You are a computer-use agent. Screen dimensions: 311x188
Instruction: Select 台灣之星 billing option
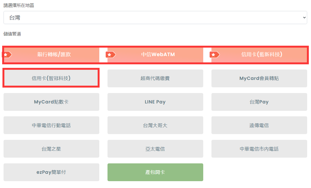point(51,149)
